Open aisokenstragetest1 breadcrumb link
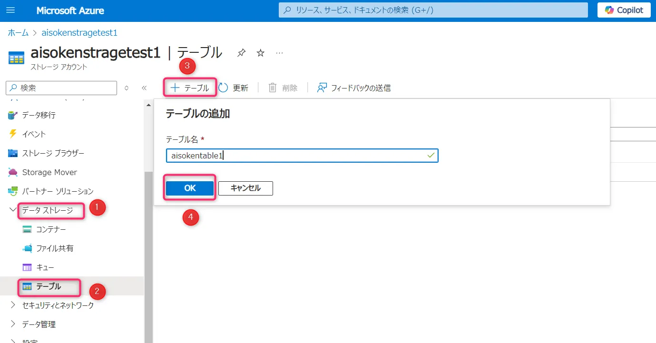Image resolution: width=656 pixels, height=343 pixels. pos(79,33)
